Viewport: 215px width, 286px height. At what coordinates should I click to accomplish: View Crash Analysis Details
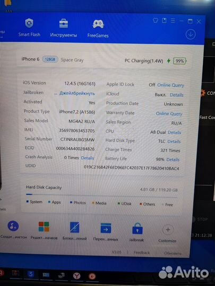point(88,158)
